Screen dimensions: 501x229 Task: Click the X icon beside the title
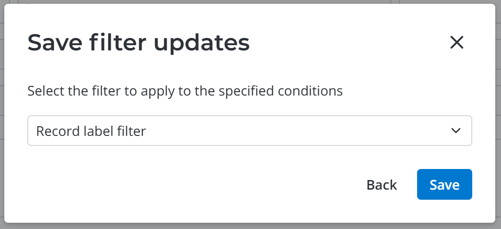click(x=456, y=43)
